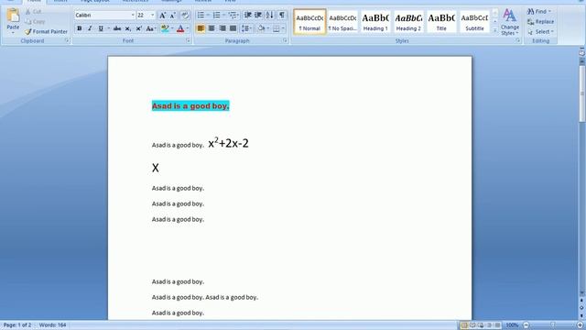Apply Strikethrough formatting
The image size is (586, 330).
click(117, 28)
